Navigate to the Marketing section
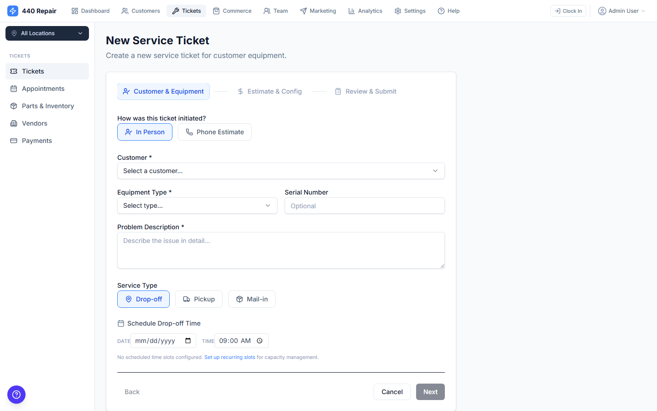Screen dimensions: 657x411 [318, 11]
